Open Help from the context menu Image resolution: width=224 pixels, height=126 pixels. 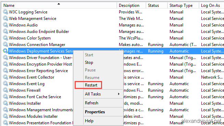(x=89, y=121)
